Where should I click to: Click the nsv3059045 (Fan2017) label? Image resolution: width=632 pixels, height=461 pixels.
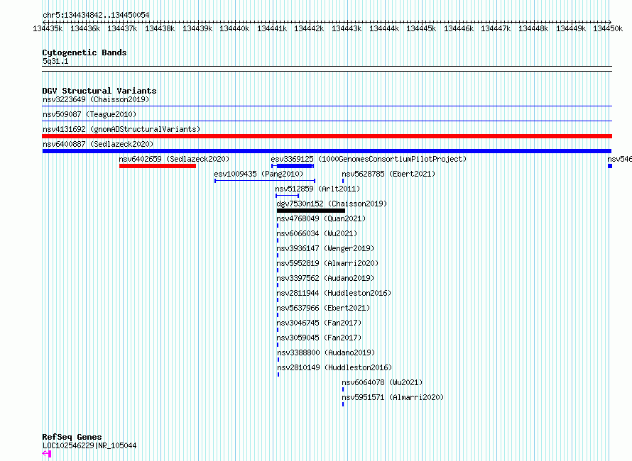tap(320, 338)
